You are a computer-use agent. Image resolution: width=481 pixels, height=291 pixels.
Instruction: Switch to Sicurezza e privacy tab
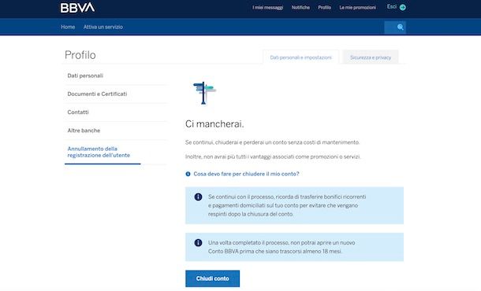[x=371, y=57]
